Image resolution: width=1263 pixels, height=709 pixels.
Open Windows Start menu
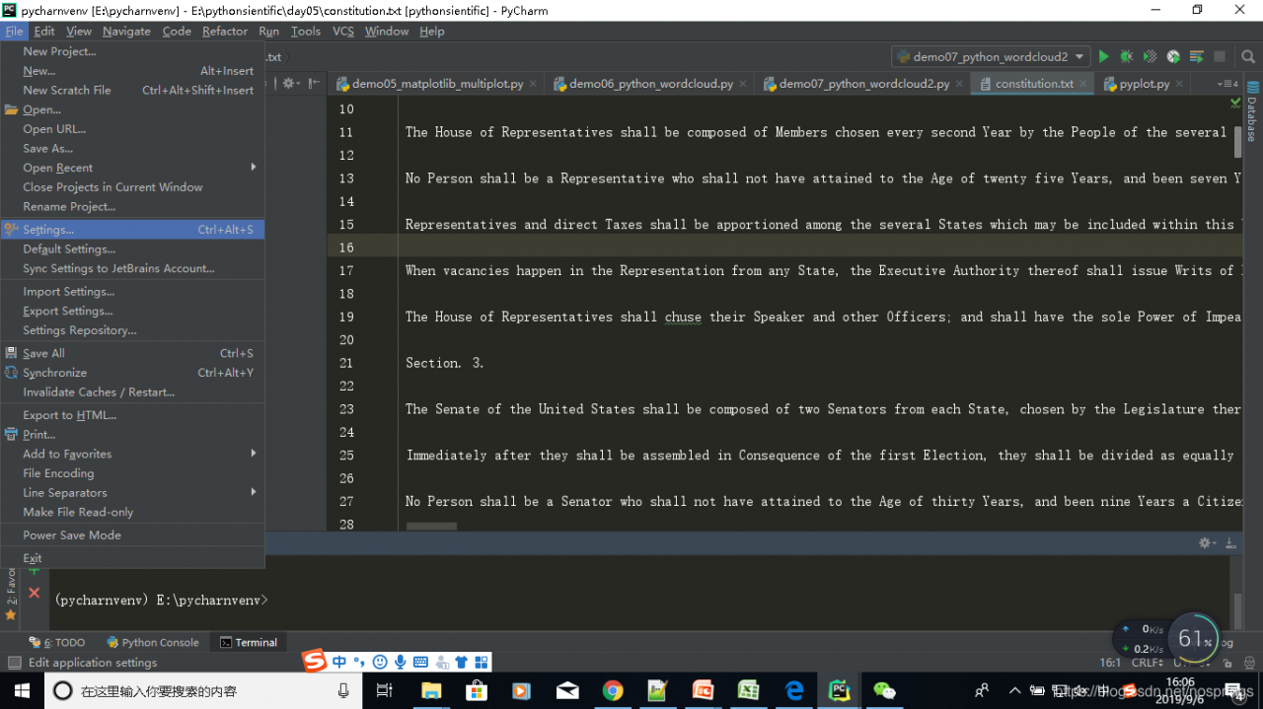(x=22, y=690)
